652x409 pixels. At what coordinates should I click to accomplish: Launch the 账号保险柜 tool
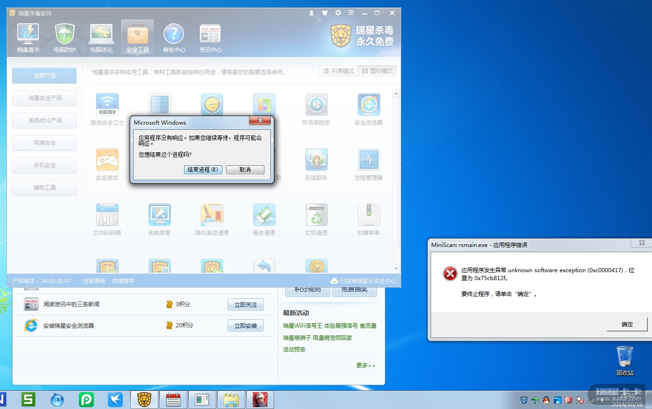click(316, 110)
